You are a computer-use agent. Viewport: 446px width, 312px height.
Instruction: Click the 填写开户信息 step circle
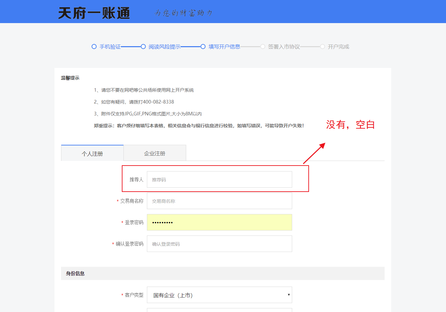tap(203, 47)
